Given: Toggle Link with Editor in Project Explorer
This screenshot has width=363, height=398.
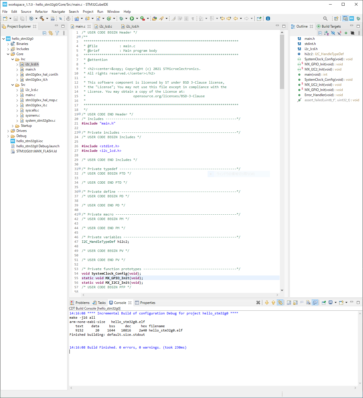Looking at the screenshot, I should (51, 33).
